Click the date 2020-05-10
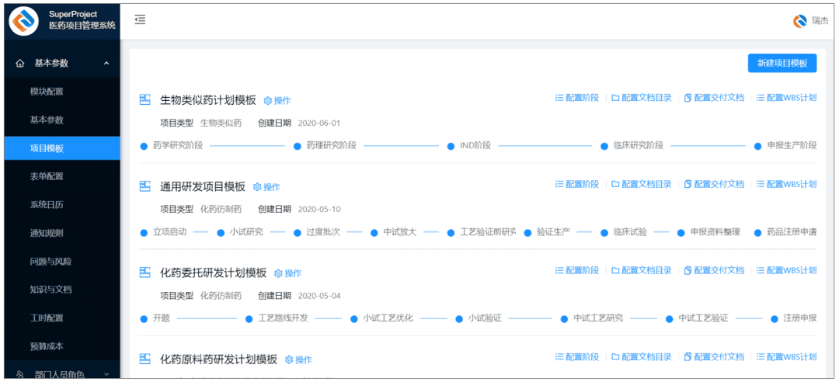 pyautogui.click(x=319, y=209)
